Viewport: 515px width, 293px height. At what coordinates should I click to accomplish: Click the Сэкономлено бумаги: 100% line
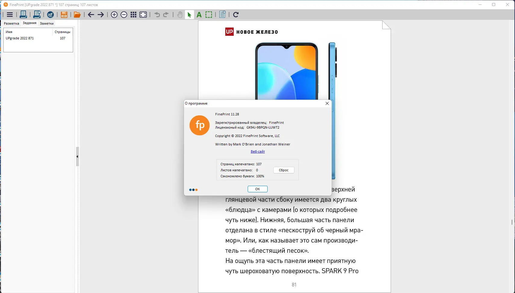[x=242, y=176]
